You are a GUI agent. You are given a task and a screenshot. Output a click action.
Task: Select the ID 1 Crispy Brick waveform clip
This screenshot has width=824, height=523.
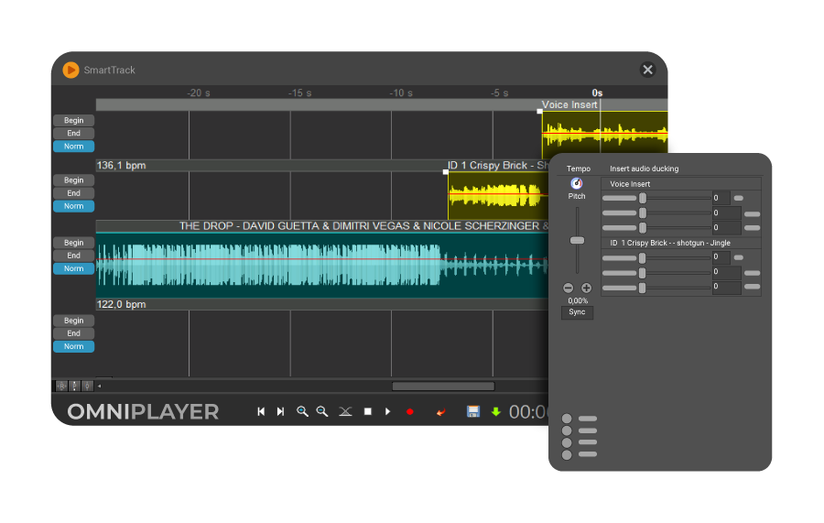[x=498, y=195]
